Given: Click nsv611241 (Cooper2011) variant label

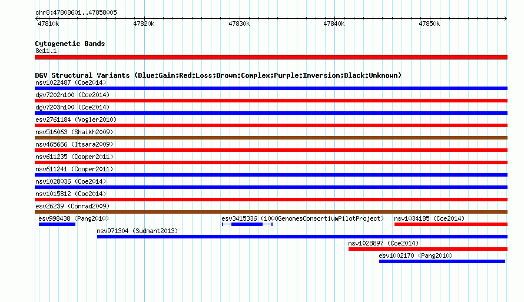Looking at the screenshot, I should click(x=74, y=169).
